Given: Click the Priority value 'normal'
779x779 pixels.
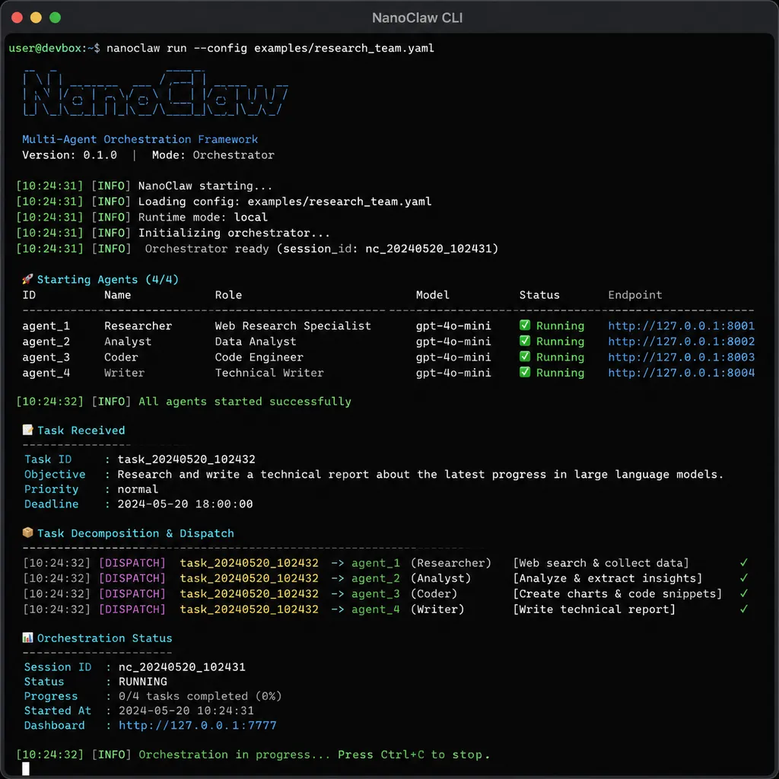Looking at the screenshot, I should [x=138, y=489].
